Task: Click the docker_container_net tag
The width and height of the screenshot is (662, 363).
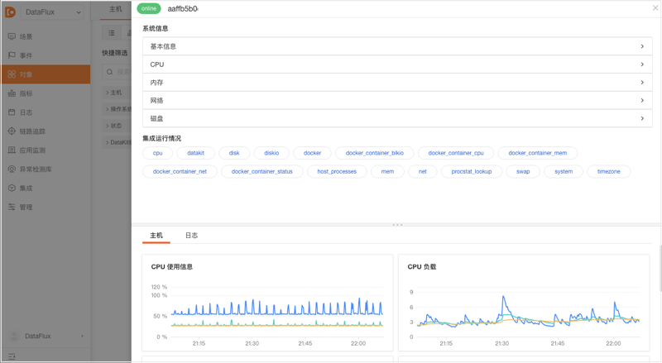Action: click(x=180, y=172)
